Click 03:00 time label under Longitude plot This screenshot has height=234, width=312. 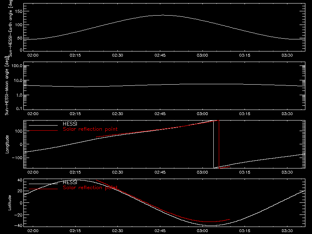pos(202,172)
